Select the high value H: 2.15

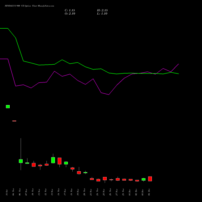click(x=102, y=11)
